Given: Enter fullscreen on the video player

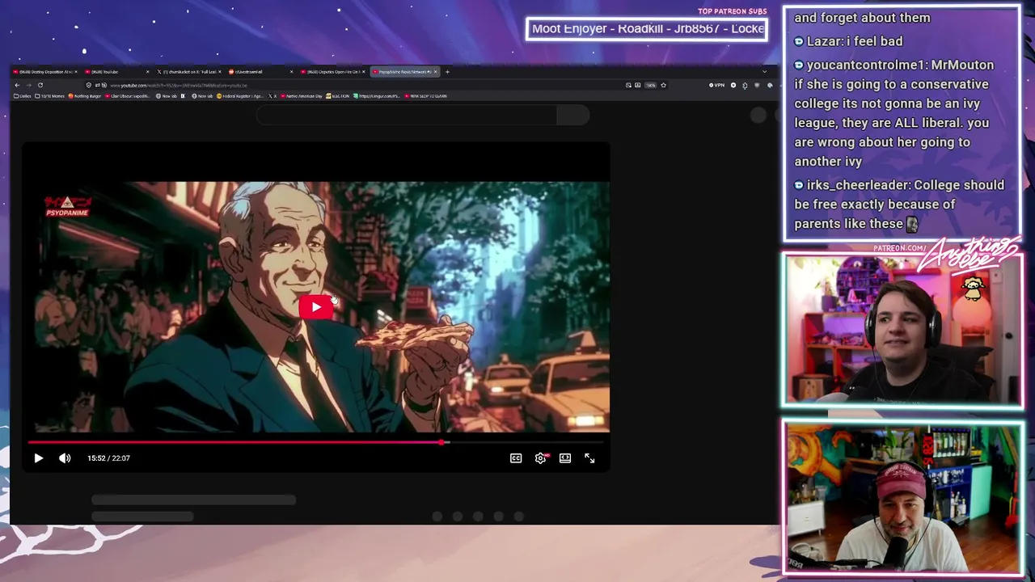Looking at the screenshot, I should pos(589,458).
